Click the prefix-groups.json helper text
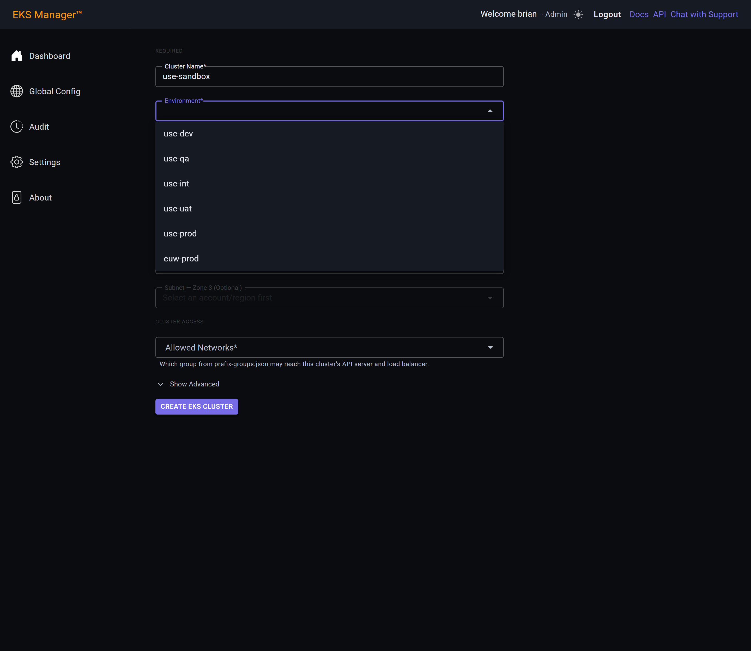This screenshot has height=651, width=751. click(x=294, y=364)
